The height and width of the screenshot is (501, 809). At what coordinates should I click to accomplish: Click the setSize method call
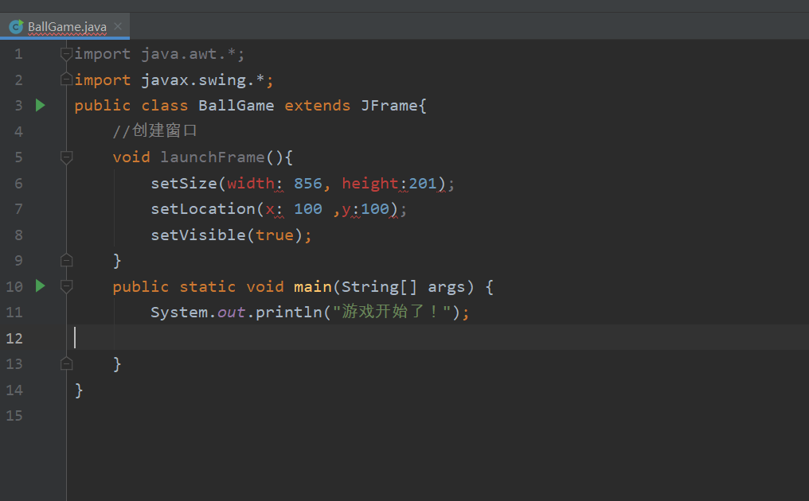click(184, 184)
